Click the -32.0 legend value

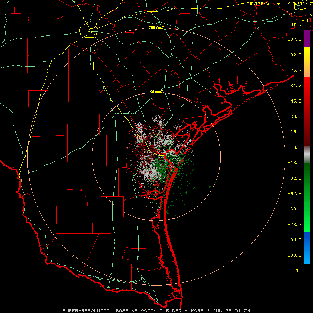point(295,178)
